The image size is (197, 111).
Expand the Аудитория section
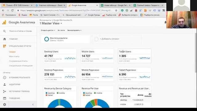click(x=14, y=84)
